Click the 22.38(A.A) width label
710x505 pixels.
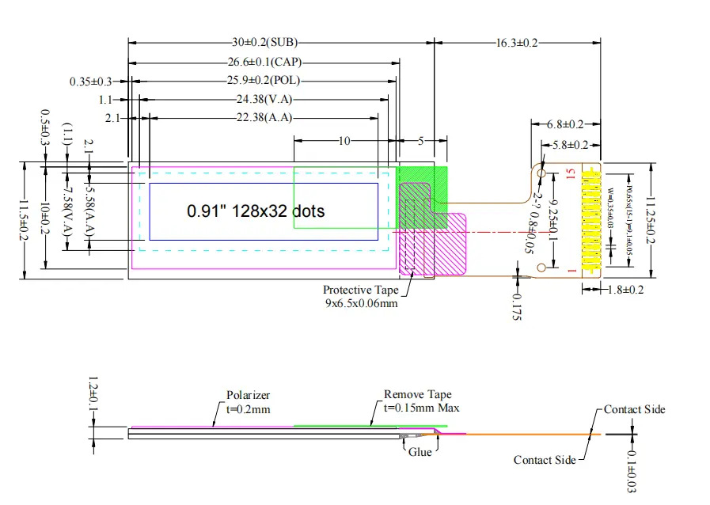pyautogui.click(x=264, y=118)
